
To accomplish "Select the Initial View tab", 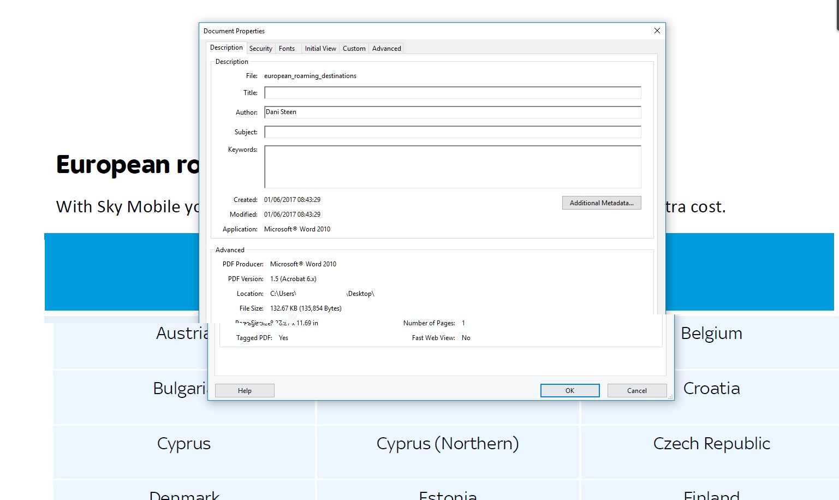I will pyautogui.click(x=320, y=49).
